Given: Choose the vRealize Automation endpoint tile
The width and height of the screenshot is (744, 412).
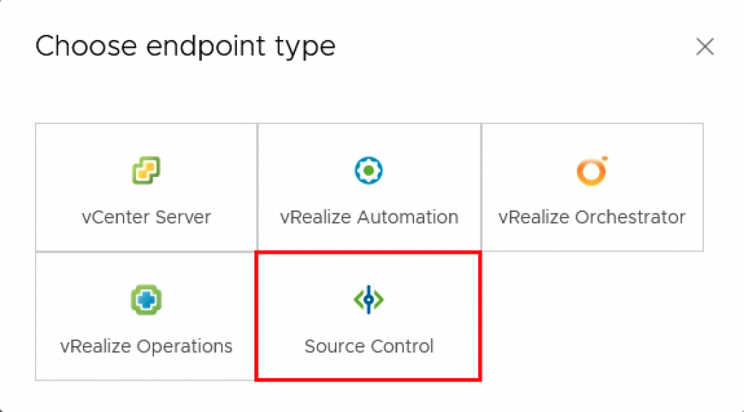Looking at the screenshot, I should pyautogui.click(x=369, y=188).
